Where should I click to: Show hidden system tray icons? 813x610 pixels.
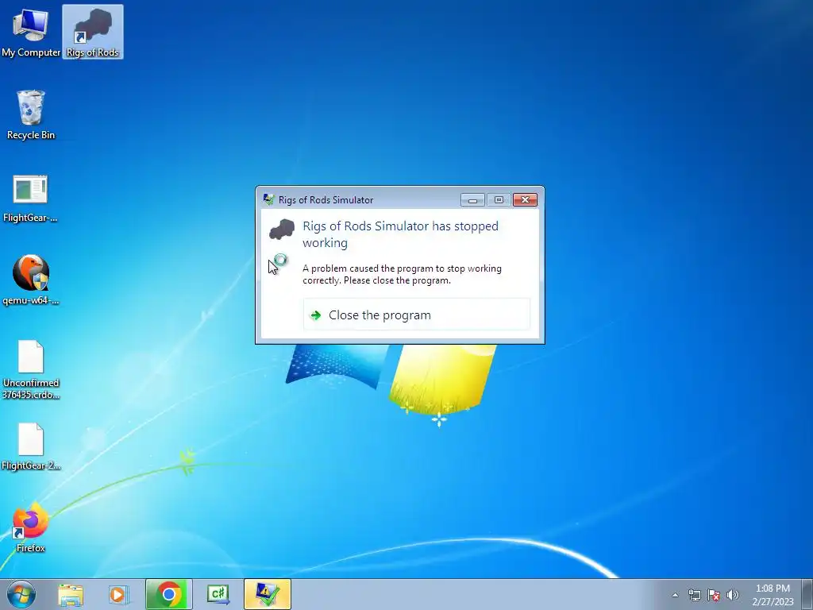(x=675, y=595)
